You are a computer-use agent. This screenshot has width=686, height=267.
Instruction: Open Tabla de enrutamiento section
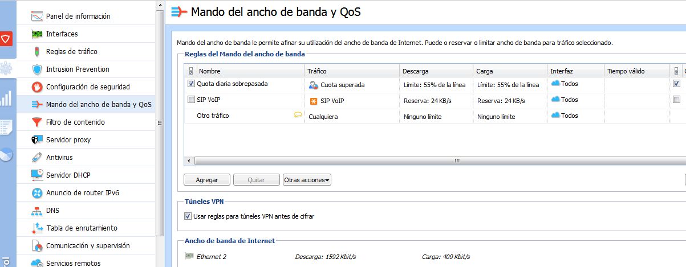click(x=82, y=228)
